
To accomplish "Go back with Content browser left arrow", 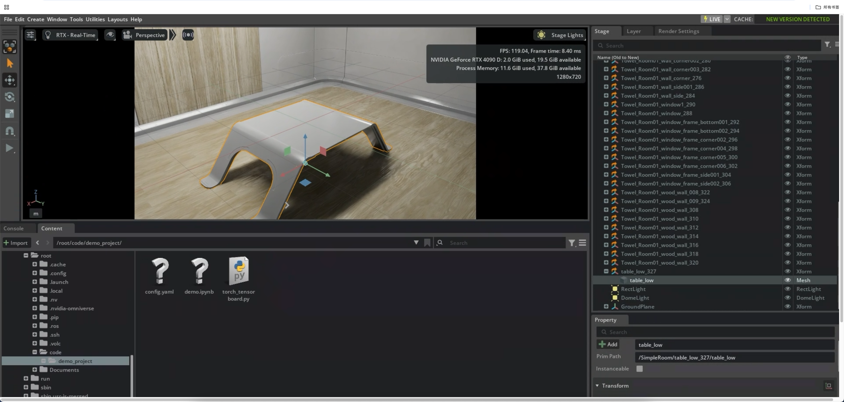I will click(38, 243).
